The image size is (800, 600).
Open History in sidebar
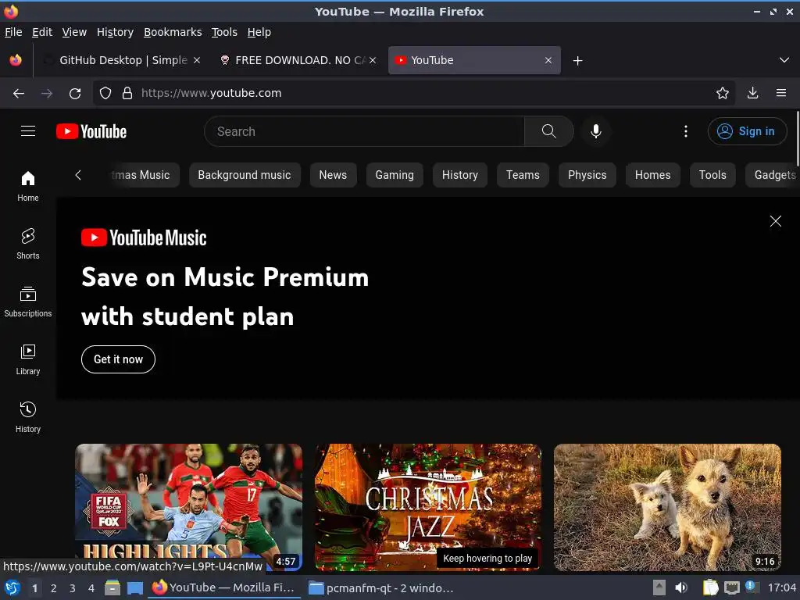27,417
